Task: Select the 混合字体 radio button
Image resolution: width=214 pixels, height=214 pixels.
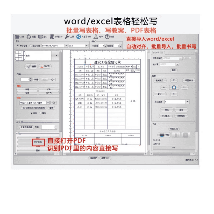Action: (30, 46)
